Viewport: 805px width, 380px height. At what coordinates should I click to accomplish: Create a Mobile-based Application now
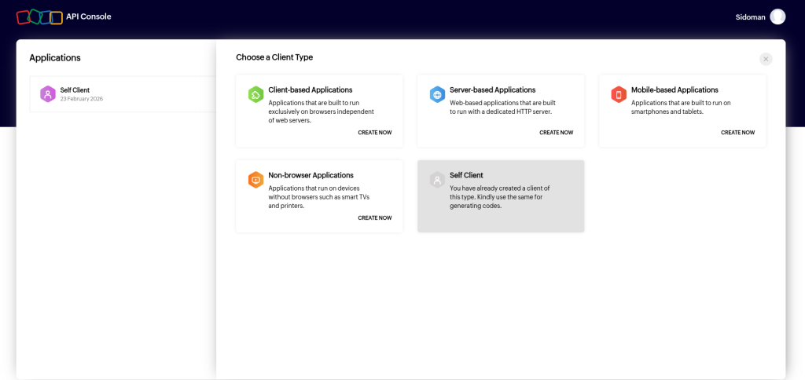[737, 133]
